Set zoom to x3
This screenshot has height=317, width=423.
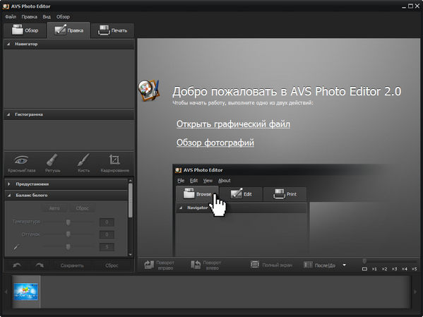click(394, 269)
